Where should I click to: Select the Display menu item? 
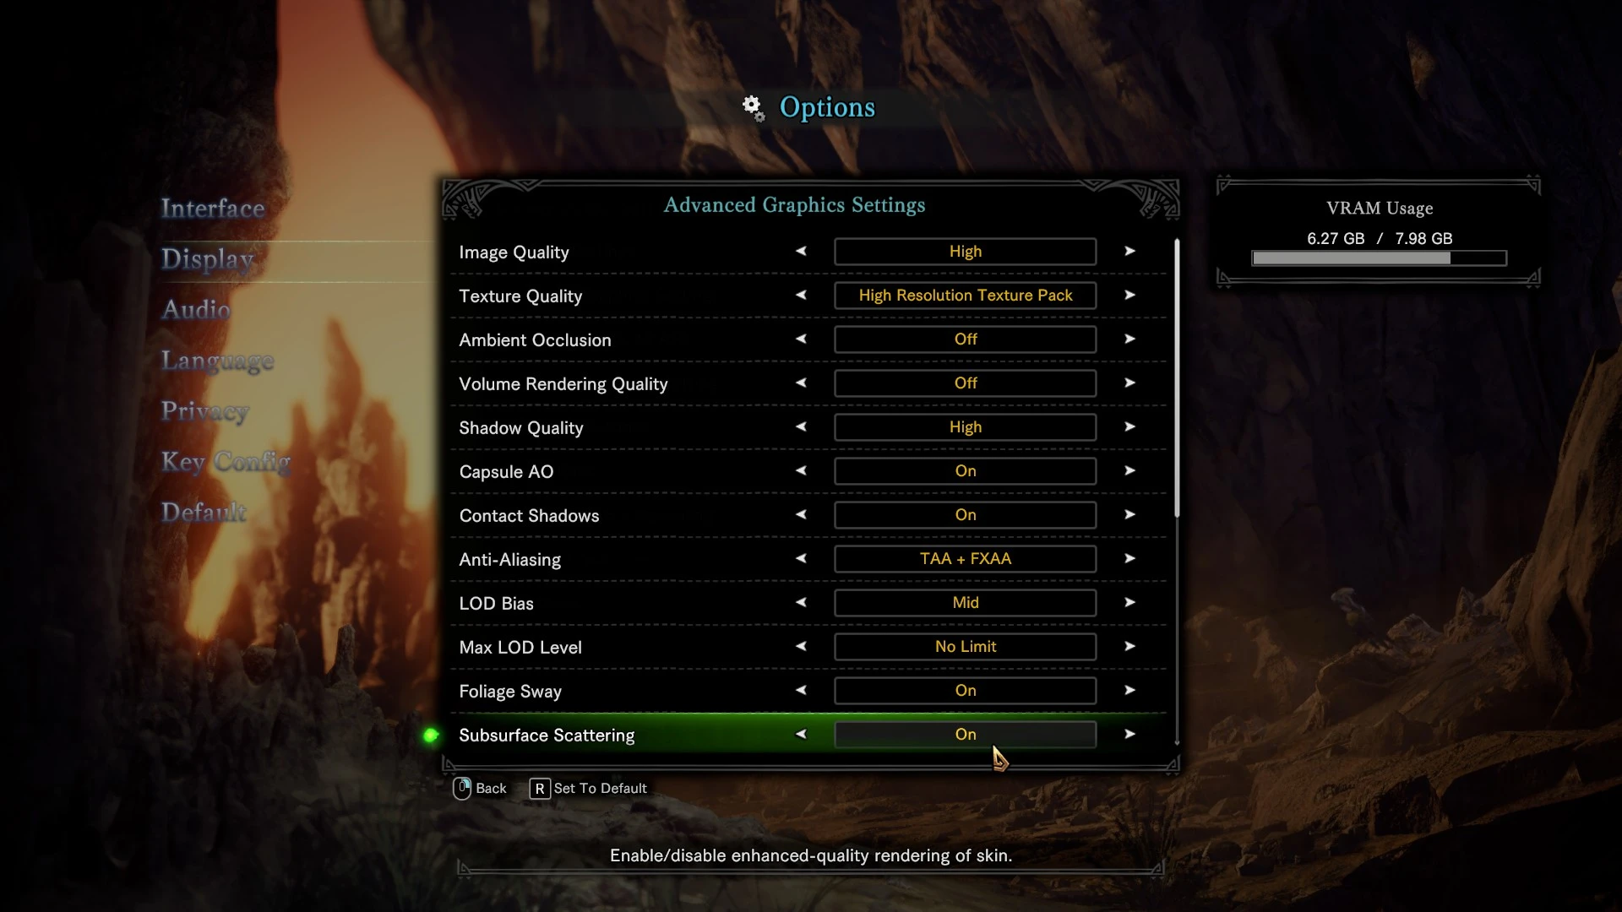pos(209,258)
